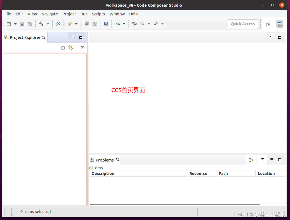Click the '0 items' Problems count text

pos(96,168)
